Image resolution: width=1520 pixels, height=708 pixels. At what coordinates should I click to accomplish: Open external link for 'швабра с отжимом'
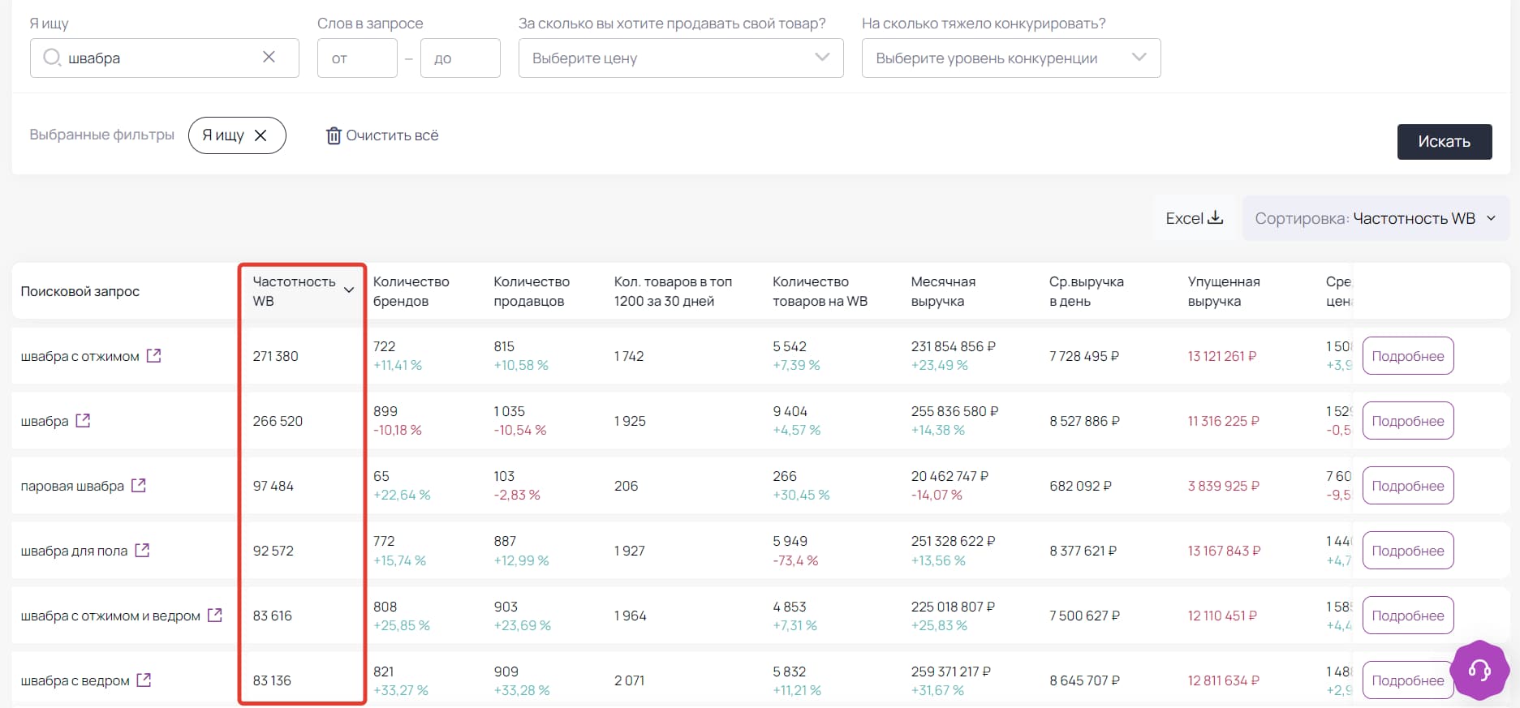tap(153, 355)
